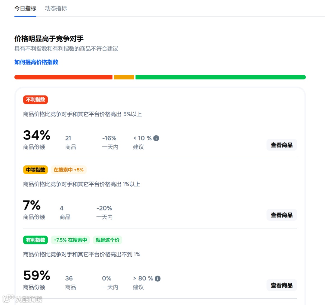Select the red segment of the index bar
Screen dimensions: 325x305
(x=63, y=77)
